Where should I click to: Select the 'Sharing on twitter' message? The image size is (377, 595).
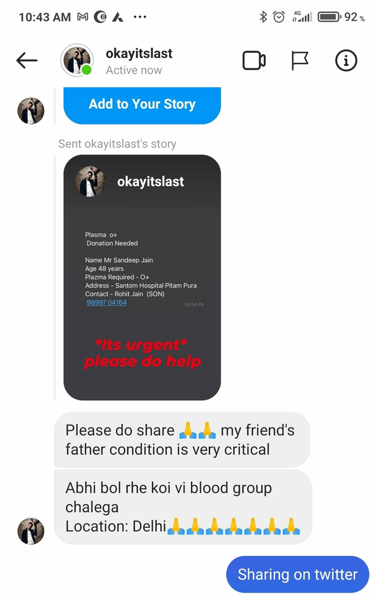pos(297,574)
